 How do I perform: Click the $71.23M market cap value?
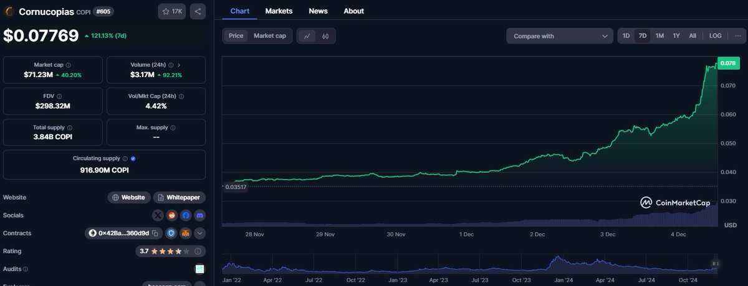click(x=38, y=75)
